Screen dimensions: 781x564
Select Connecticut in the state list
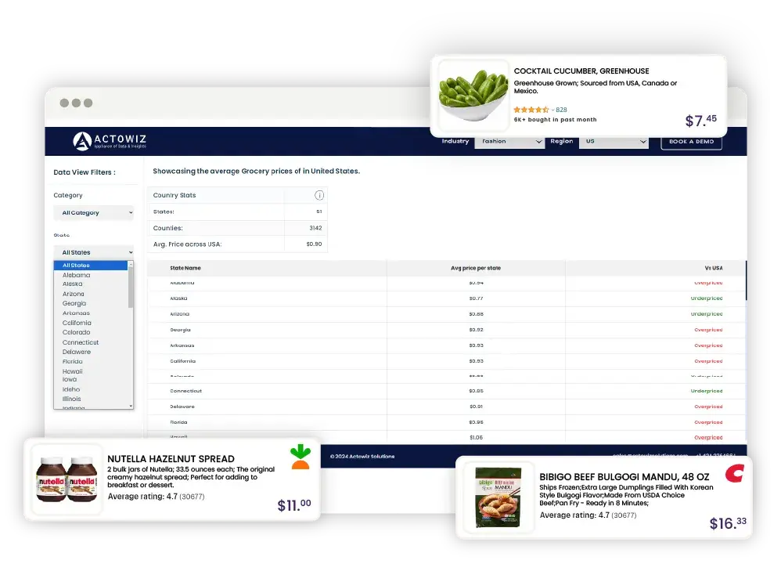tap(81, 342)
